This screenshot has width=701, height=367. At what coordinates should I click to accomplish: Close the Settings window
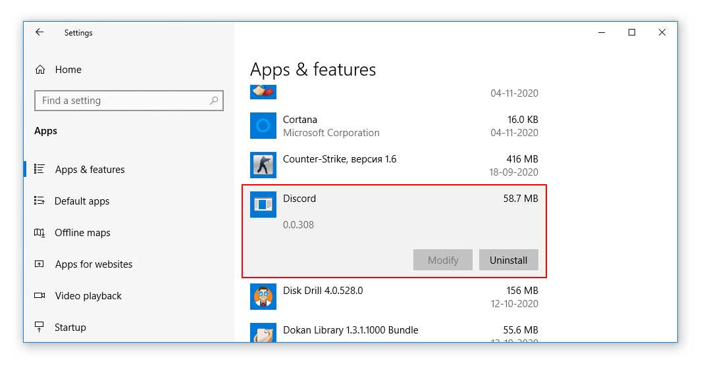pyautogui.click(x=662, y=32)
